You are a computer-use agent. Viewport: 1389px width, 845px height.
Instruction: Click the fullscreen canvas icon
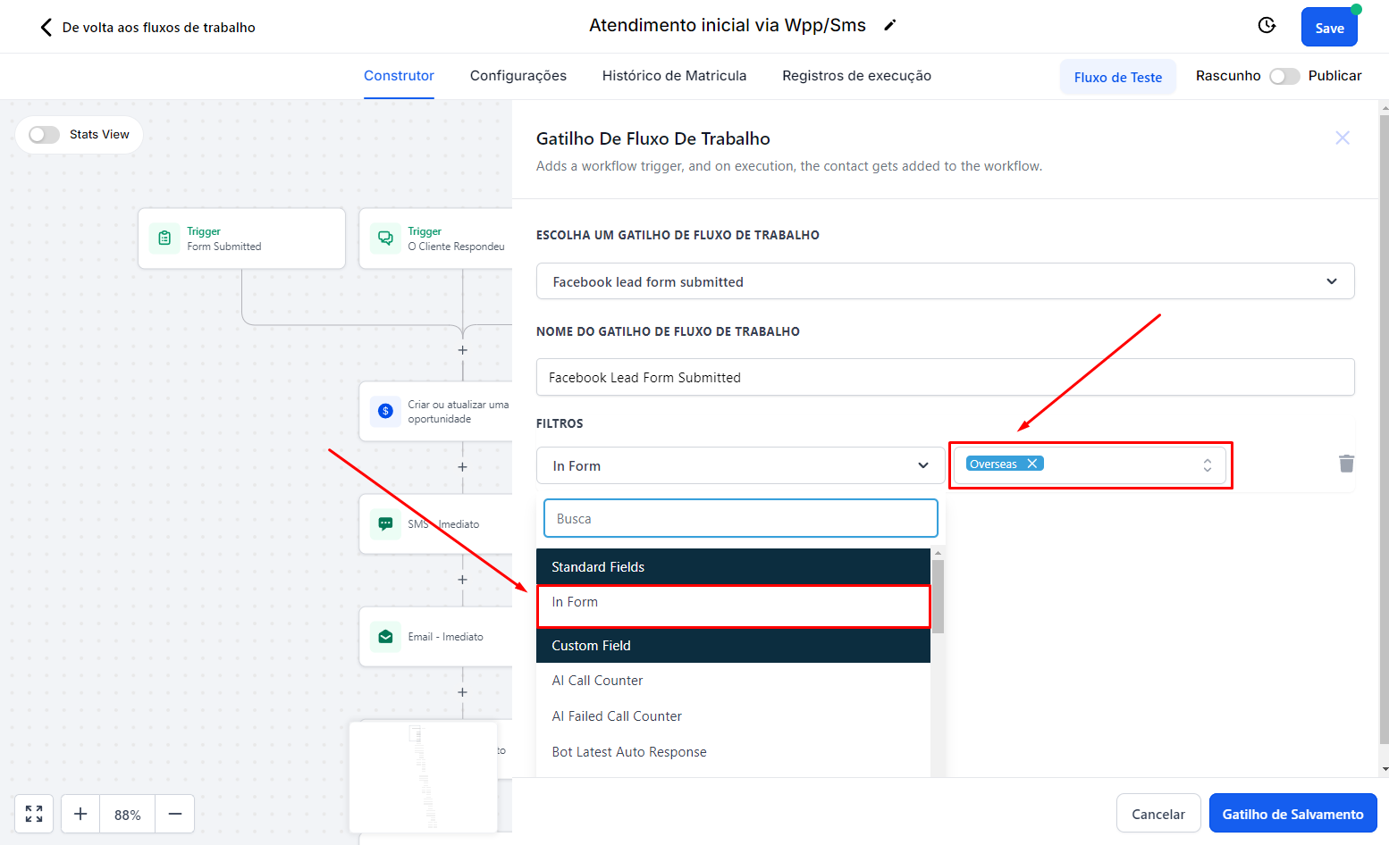pyautogui.click(x=34, y=814)
